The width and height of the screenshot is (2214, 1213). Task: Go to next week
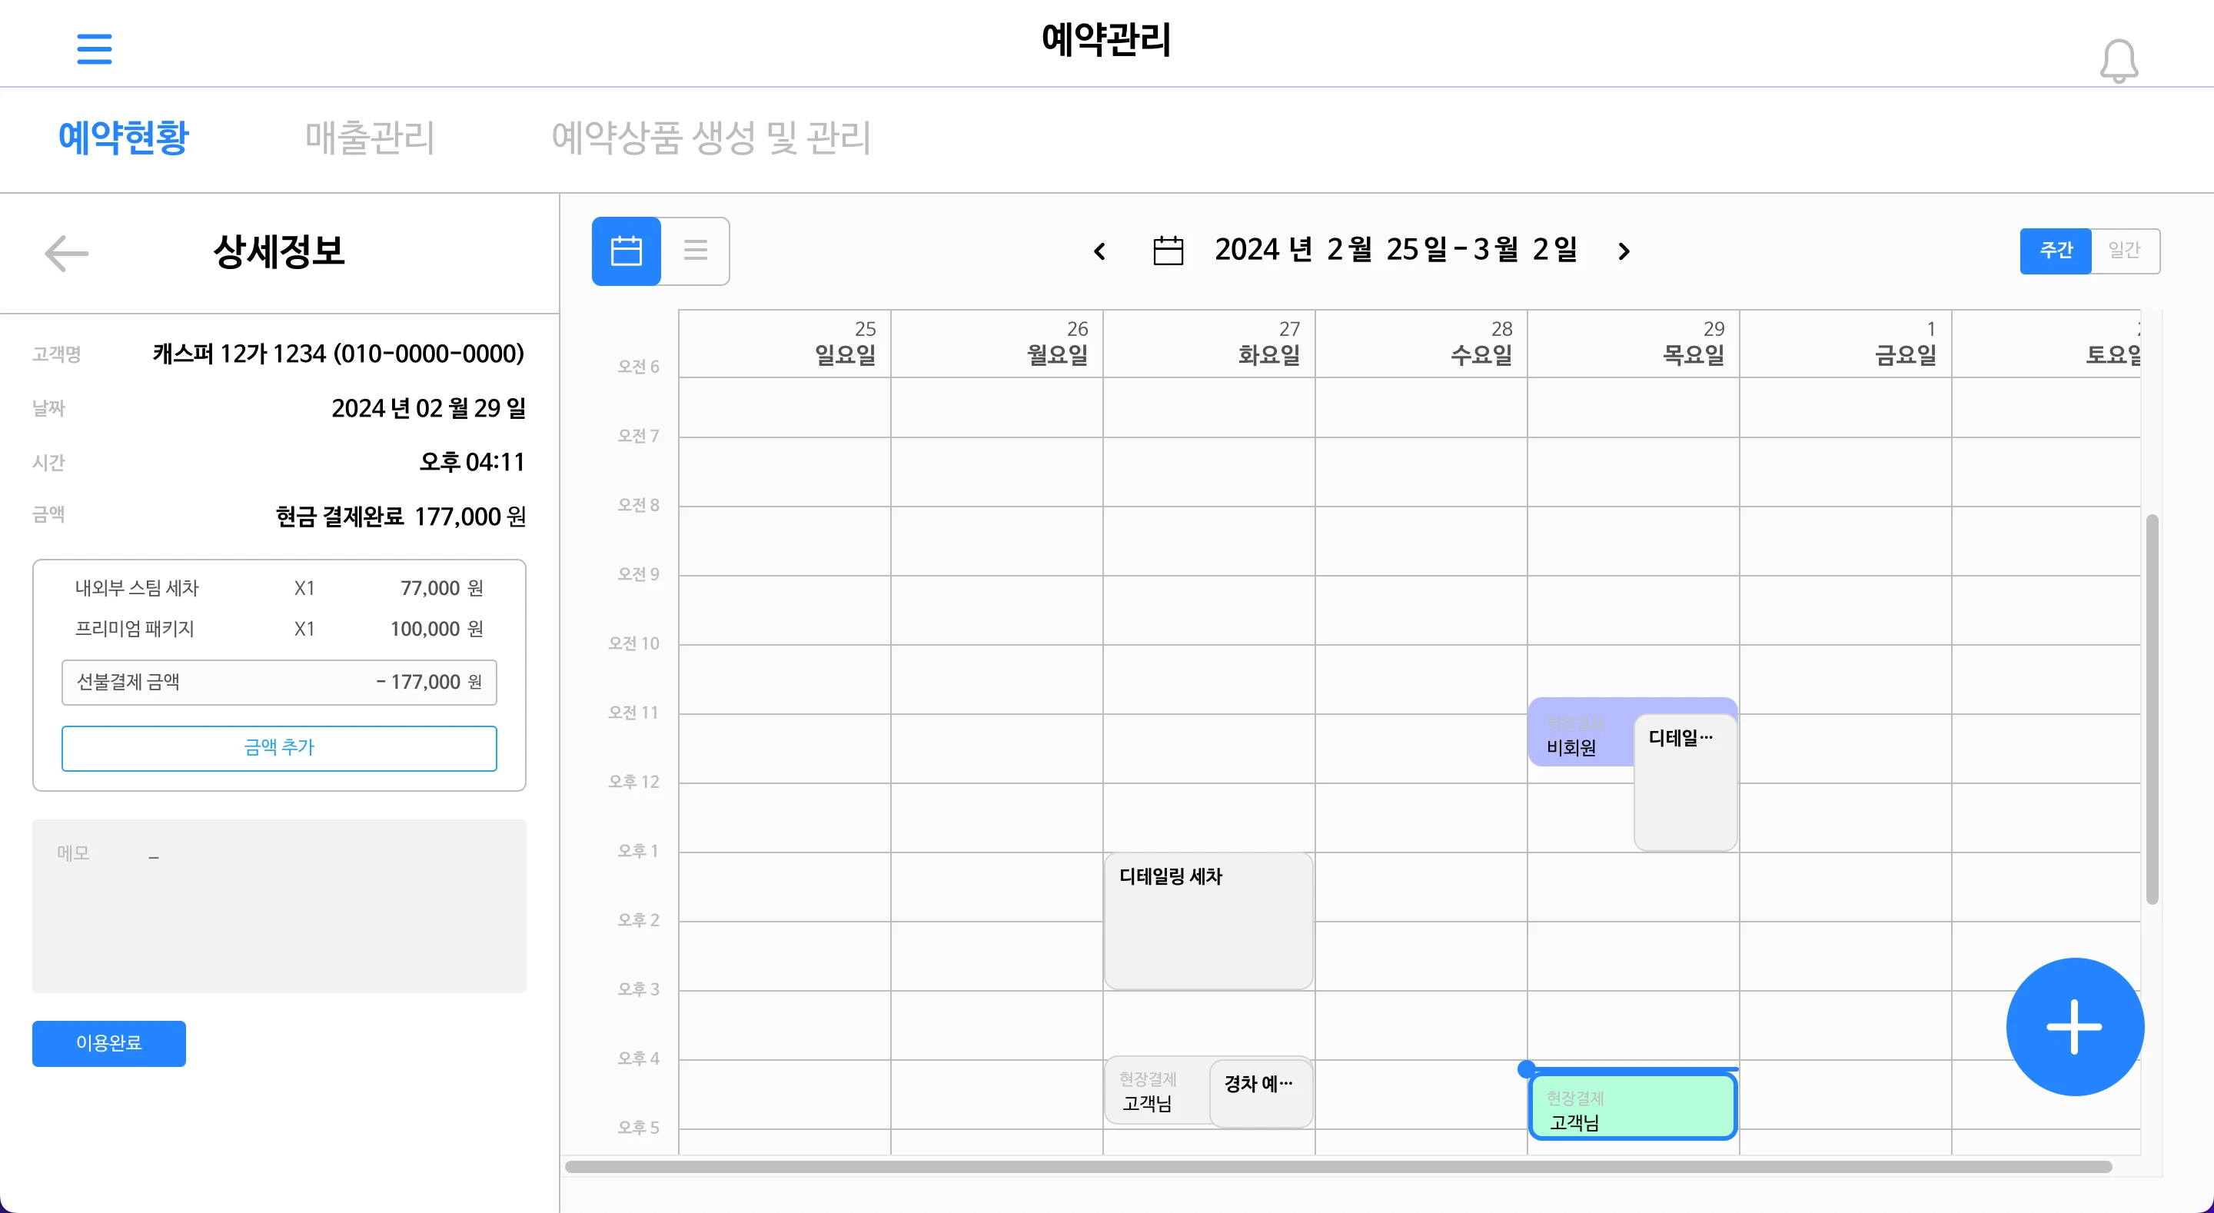[1624, 251]
